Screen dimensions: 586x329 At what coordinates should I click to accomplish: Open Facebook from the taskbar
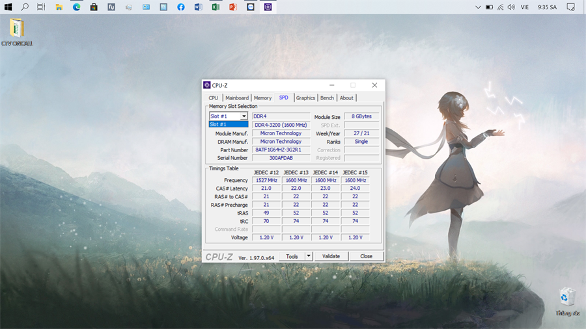(x=181, y=7)
